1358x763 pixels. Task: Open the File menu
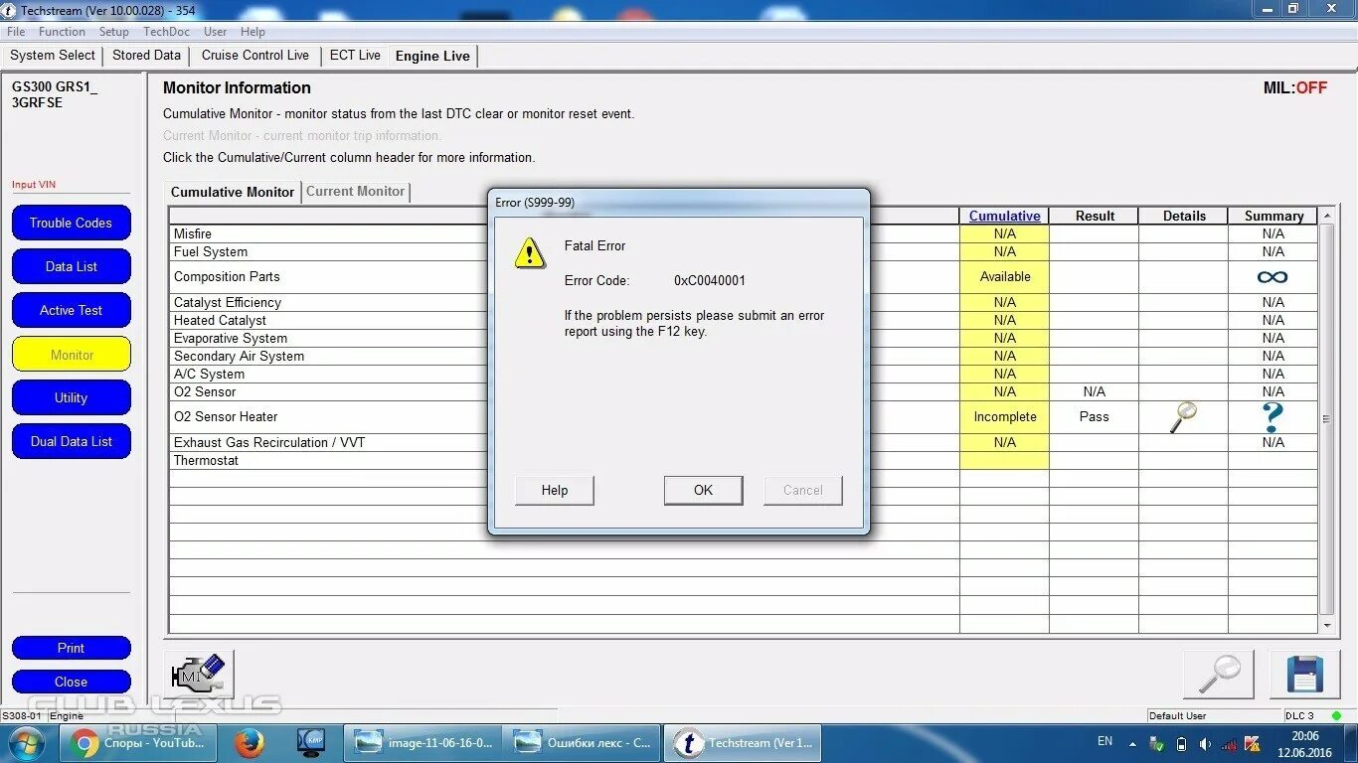point(16,32)
